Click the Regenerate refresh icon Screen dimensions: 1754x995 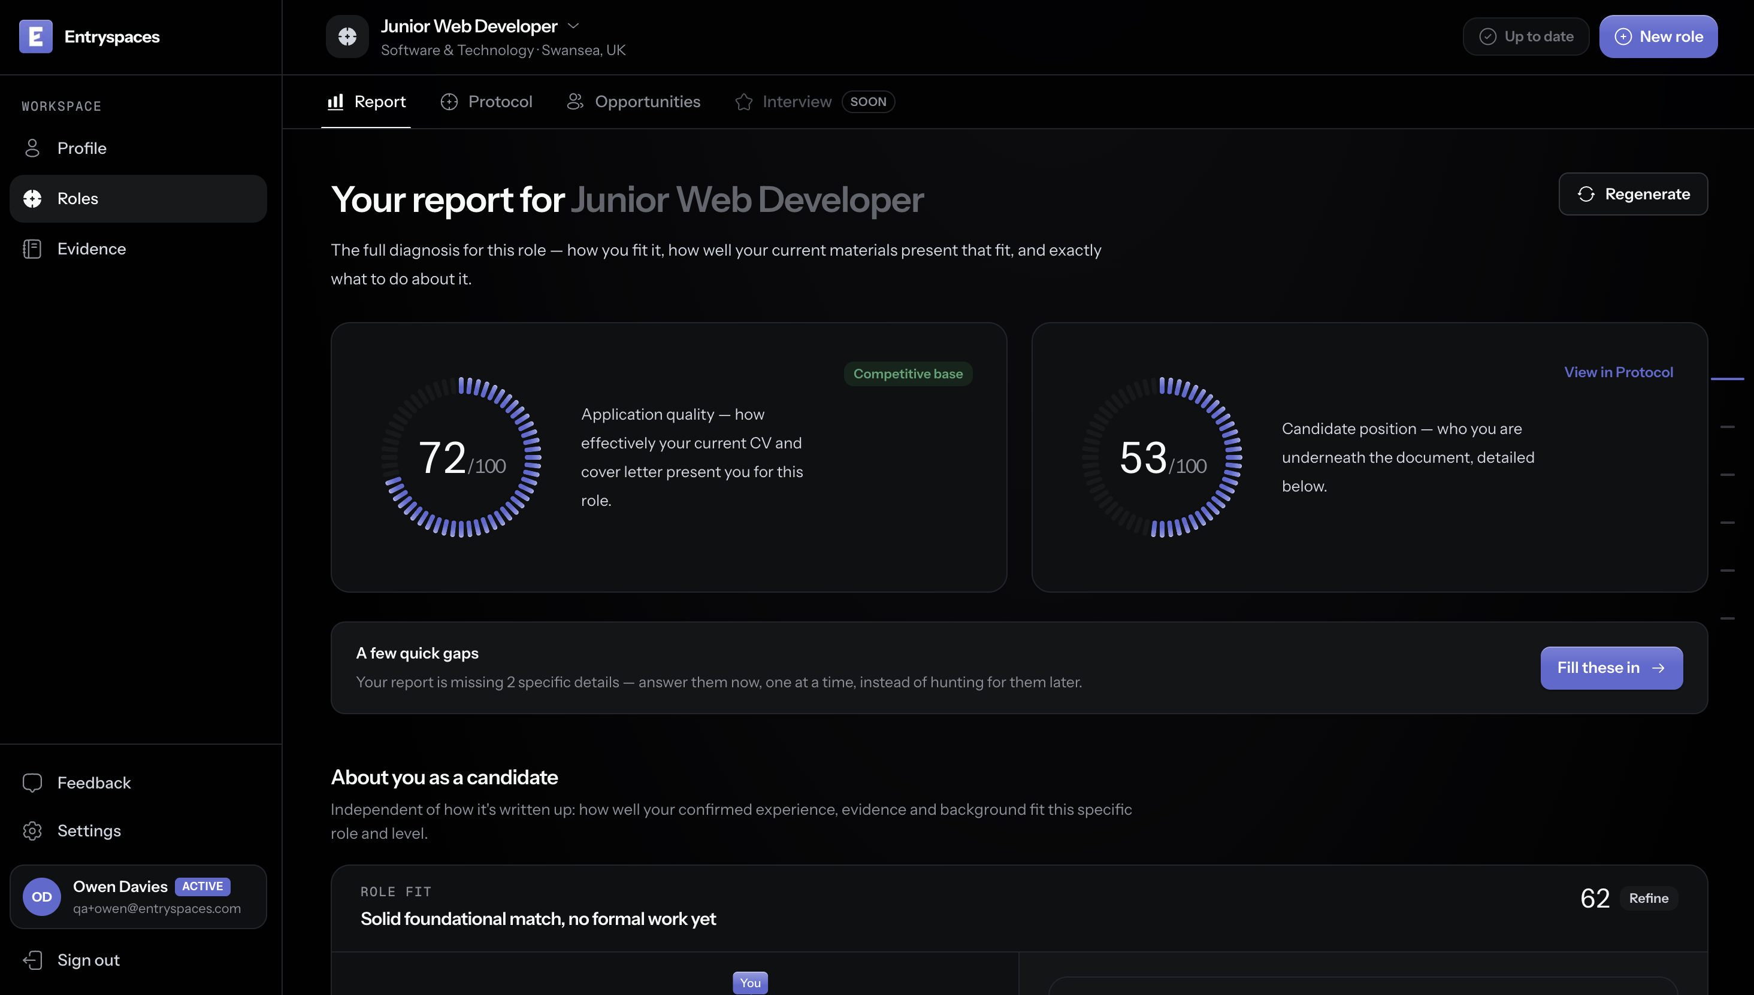click(x=1586, y=194)
